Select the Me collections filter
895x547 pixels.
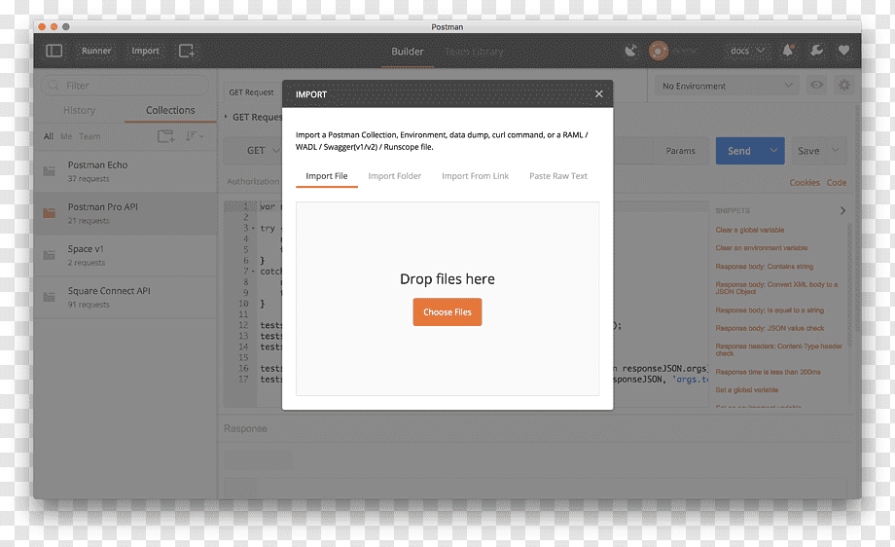[66, 136]
